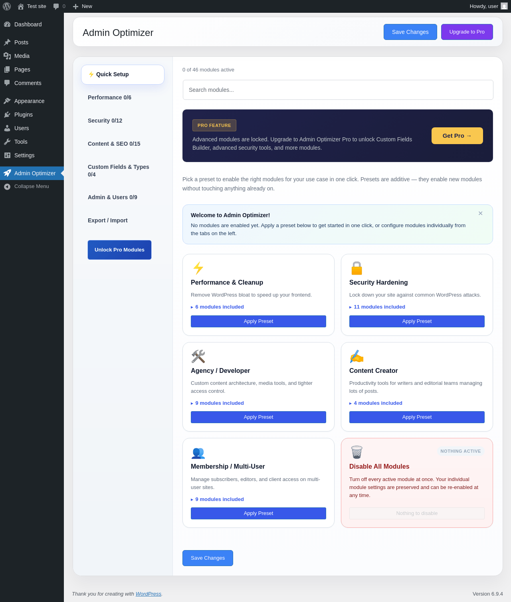
Task: Open the New content menu
Action: click(x=83, y=6)
